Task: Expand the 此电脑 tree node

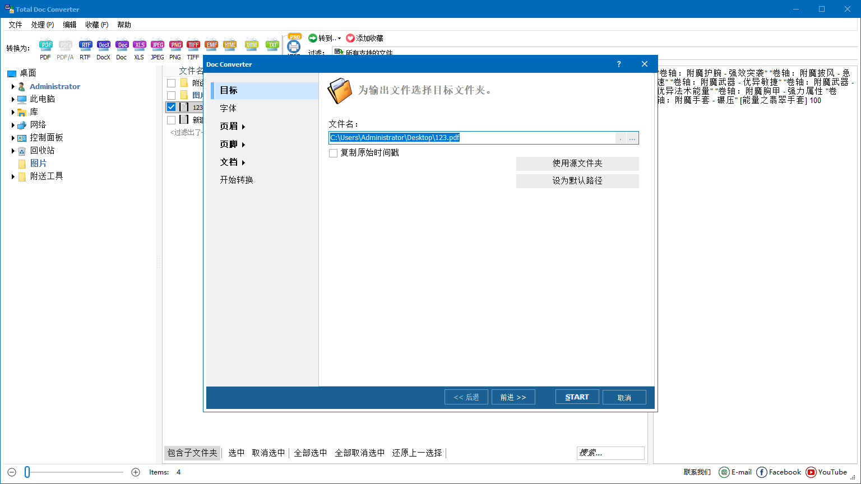Action: 12,99
